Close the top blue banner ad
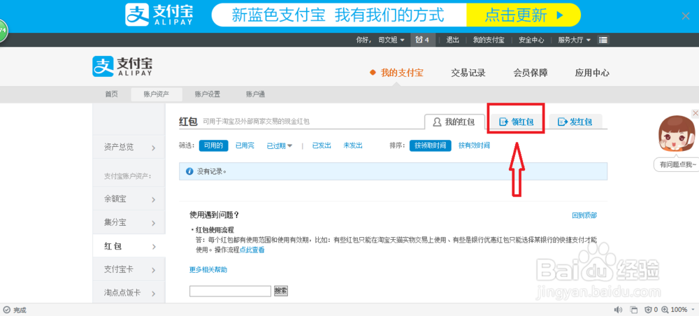This screenshot has height=316, width=699. 686,16
